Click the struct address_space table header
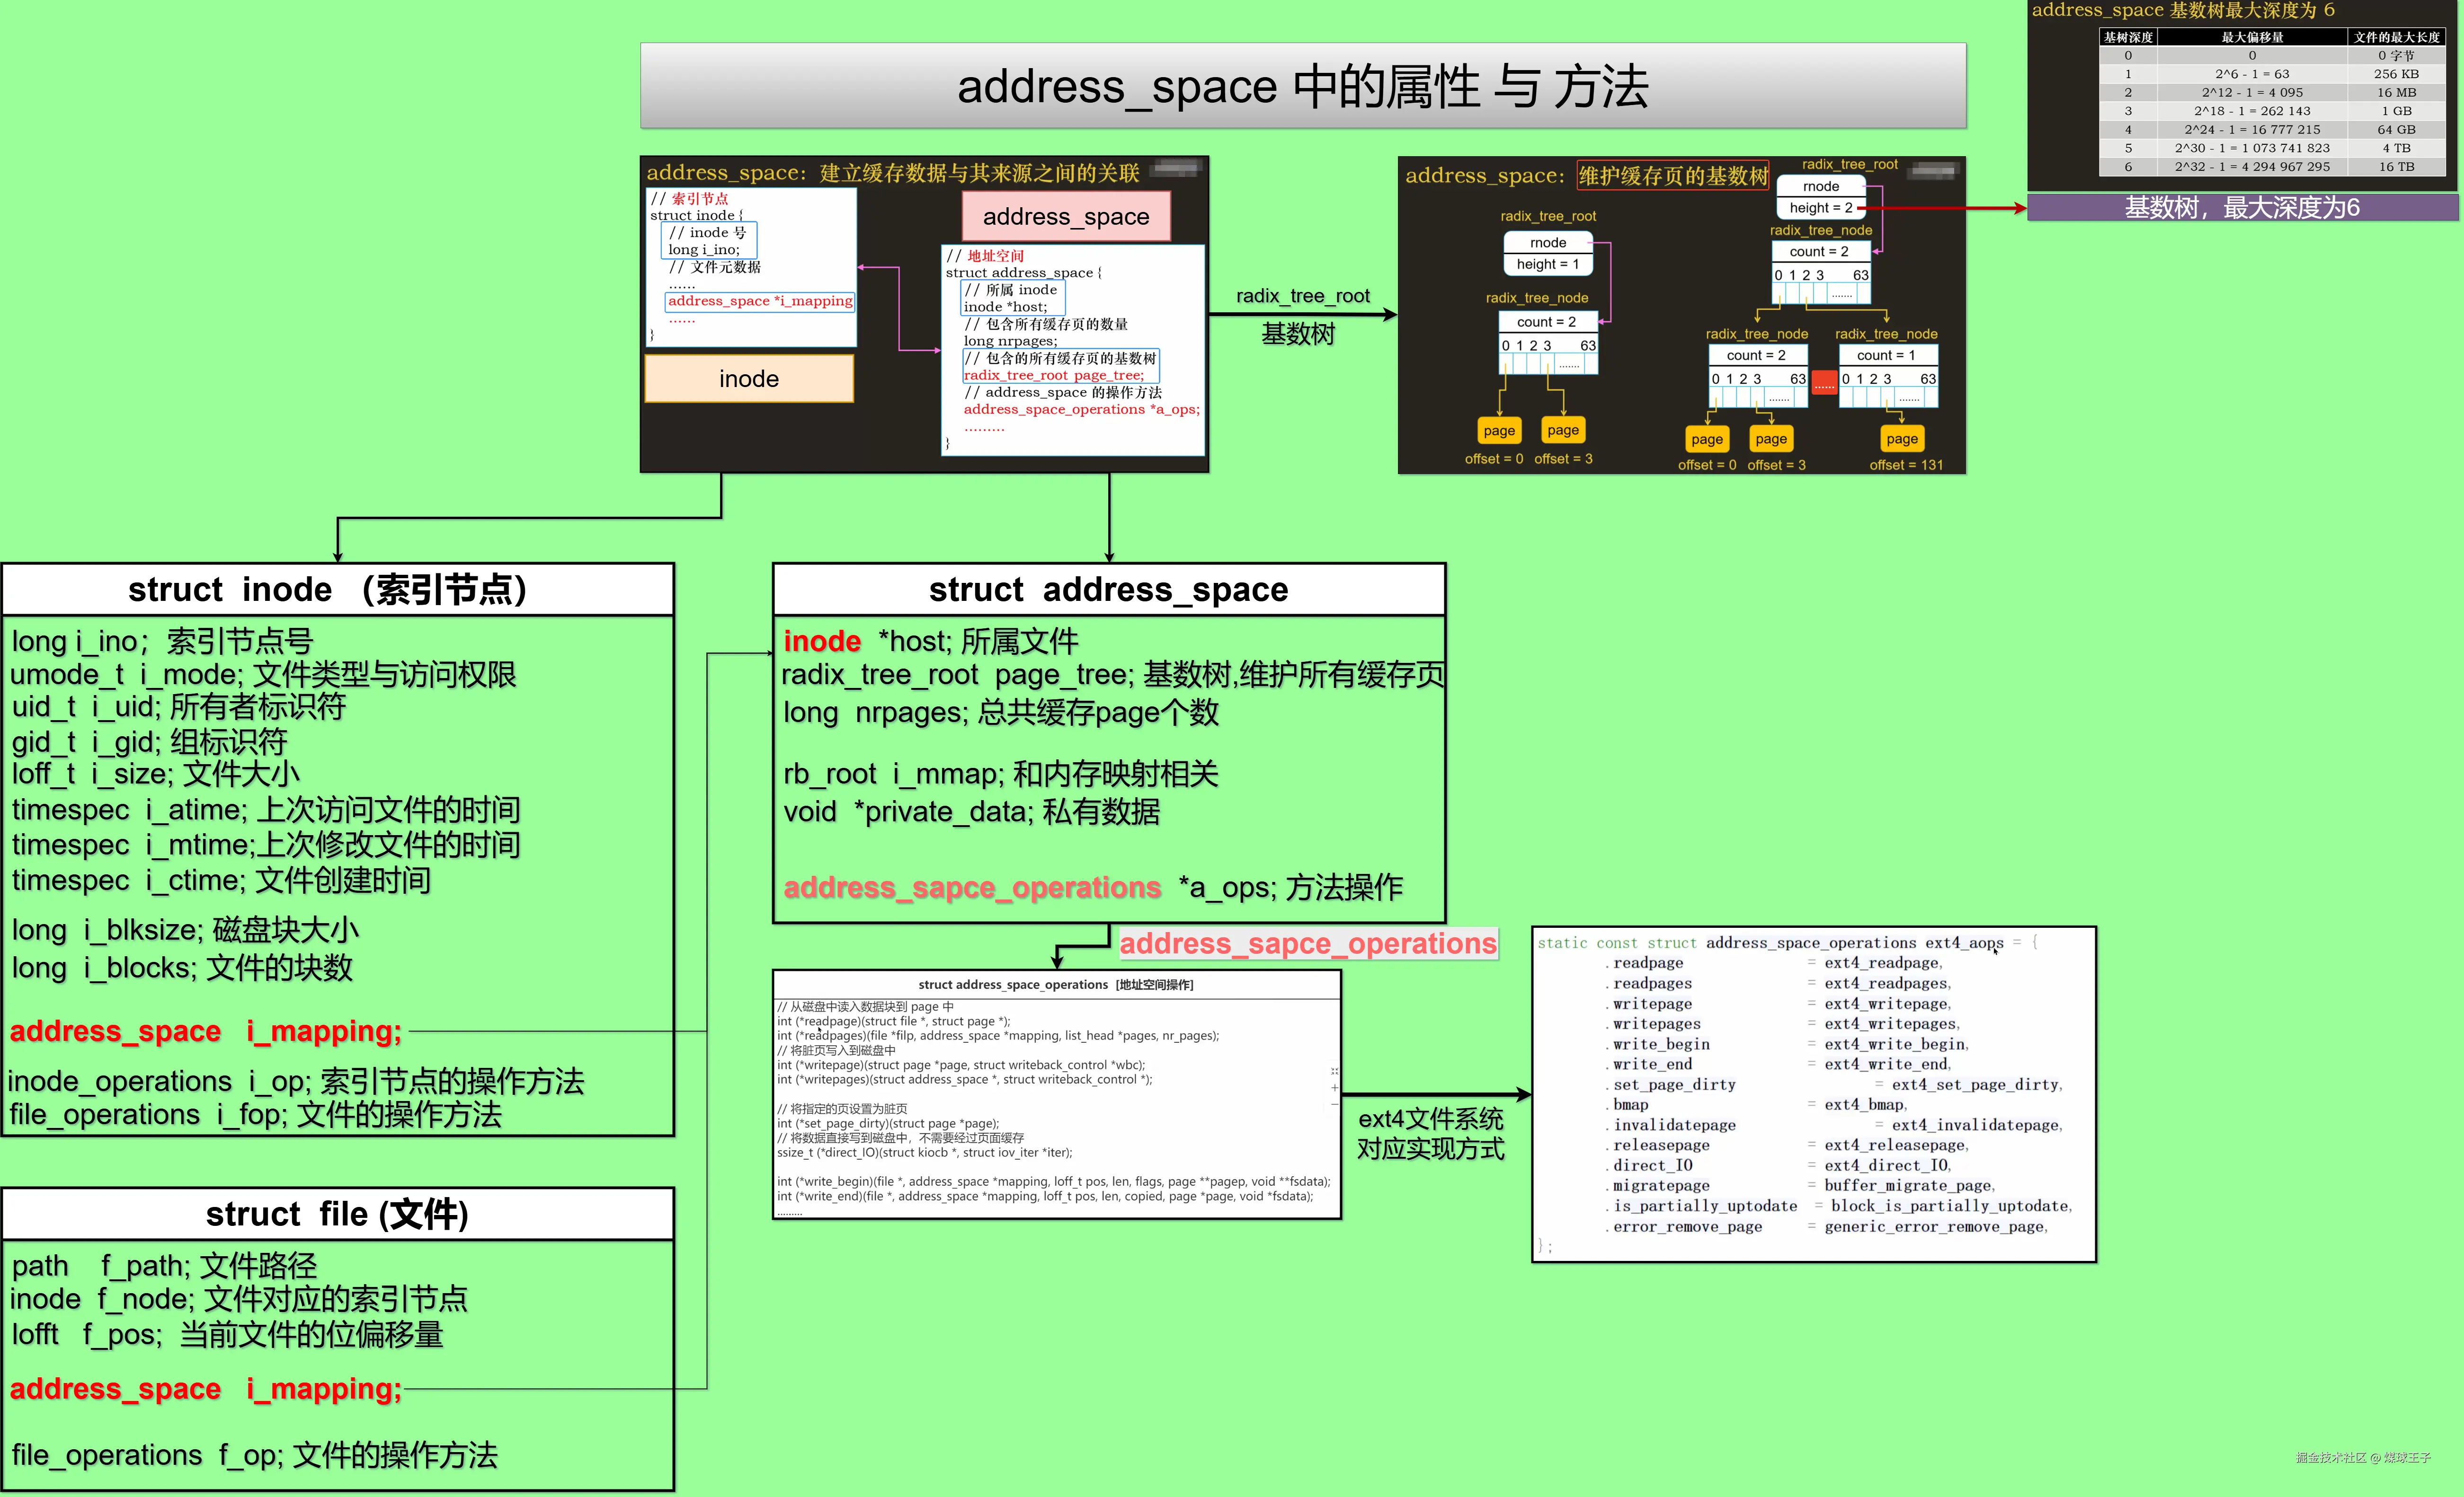The image size is (2464, 1497). click(1108, 590)
